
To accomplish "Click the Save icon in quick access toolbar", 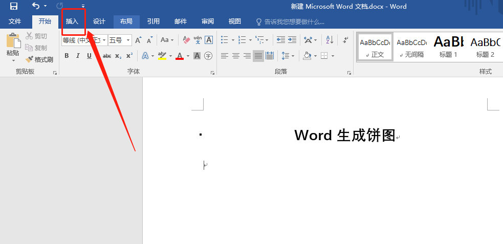I will click(14, 6).
